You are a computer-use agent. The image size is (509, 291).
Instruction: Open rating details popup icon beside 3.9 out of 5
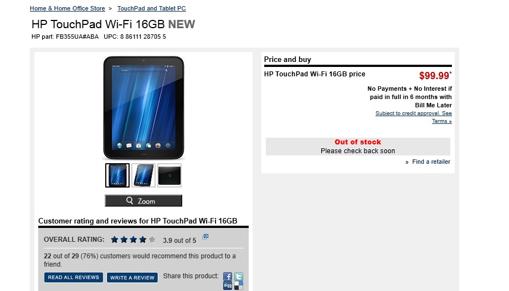[205, 236]
